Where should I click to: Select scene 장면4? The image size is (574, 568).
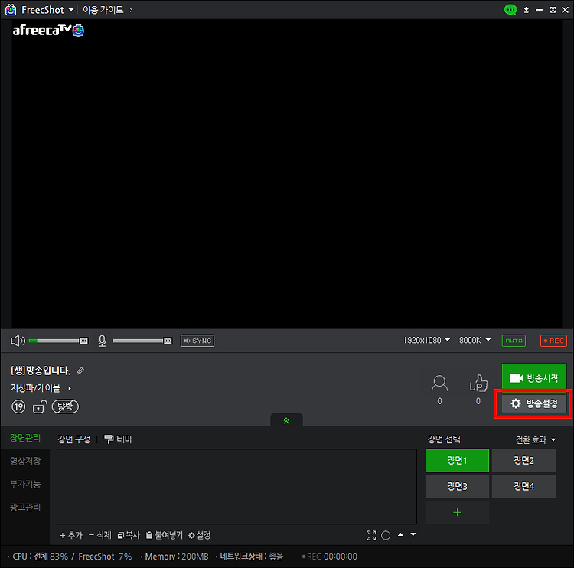tap(523, 486)
